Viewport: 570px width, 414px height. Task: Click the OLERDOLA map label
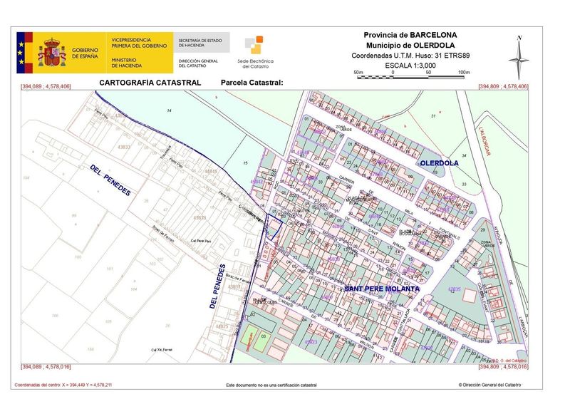439,163
